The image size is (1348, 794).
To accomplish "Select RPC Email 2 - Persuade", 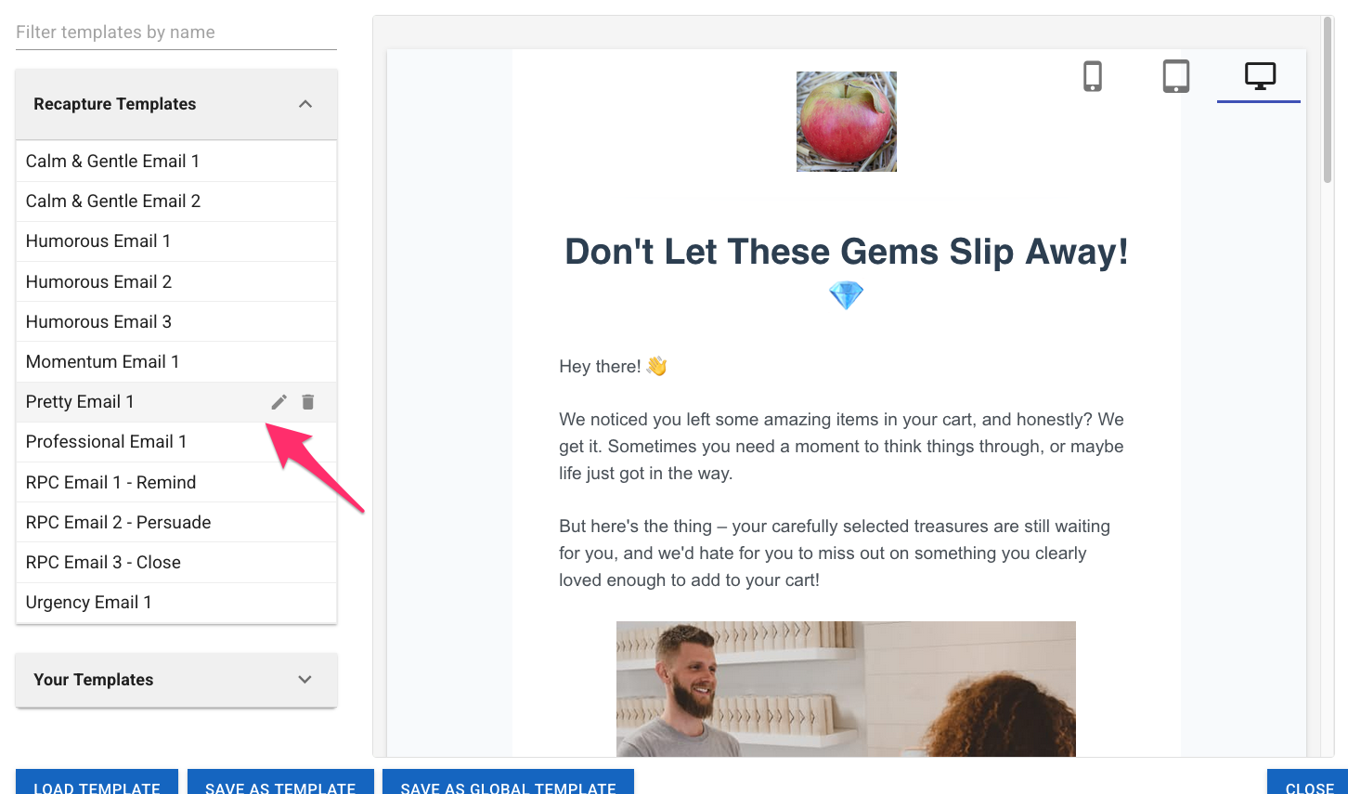I will [176, 522].
